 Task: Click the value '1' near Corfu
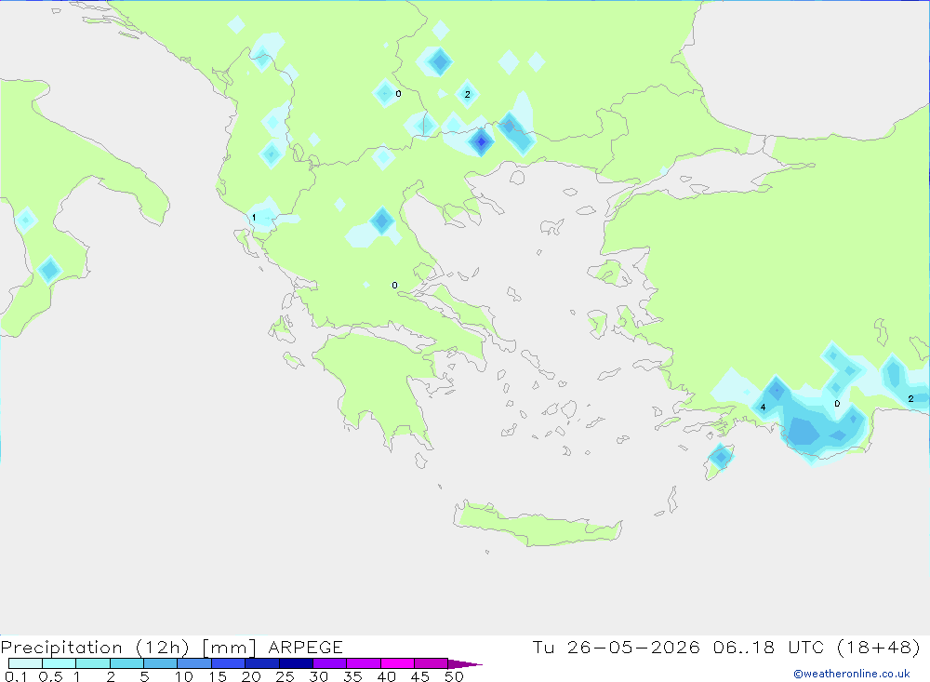(254, 217)
